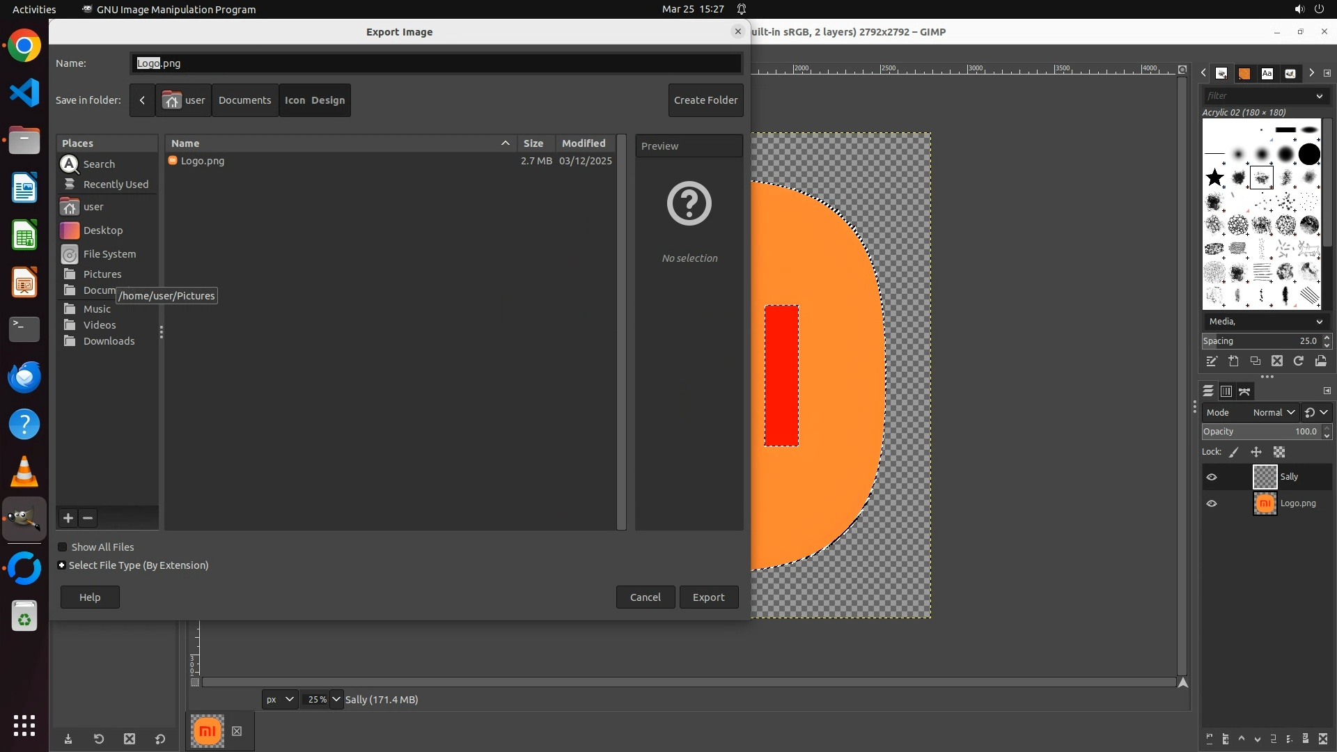Image resolution: width=1337 pixels, height=752 pixels.
Task: Click the refresh brushes icon
Action: [1298, 361]
